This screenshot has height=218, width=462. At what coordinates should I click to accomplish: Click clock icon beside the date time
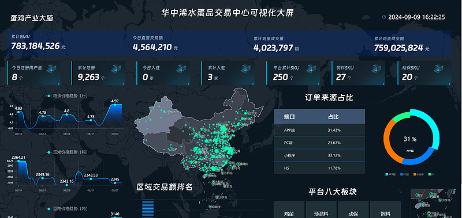pos(384,17)
